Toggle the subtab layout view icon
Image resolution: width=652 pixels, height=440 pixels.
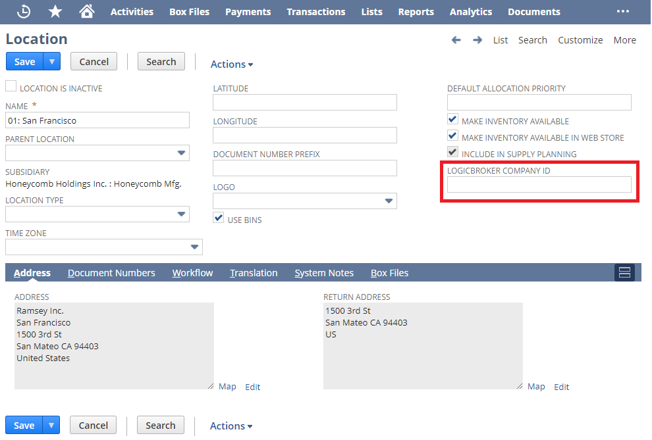[x=624, y=273]
